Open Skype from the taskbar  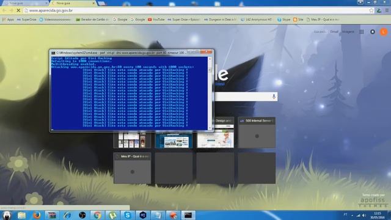(x=128, y=215)
